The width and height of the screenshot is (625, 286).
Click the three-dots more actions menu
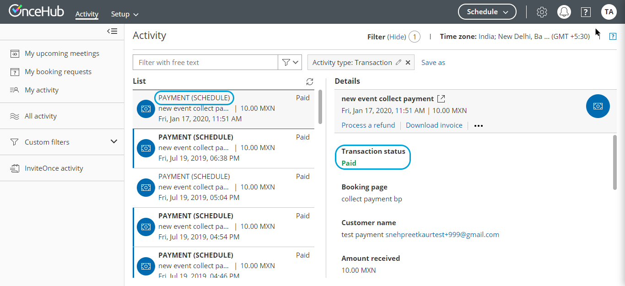(479, 126)
